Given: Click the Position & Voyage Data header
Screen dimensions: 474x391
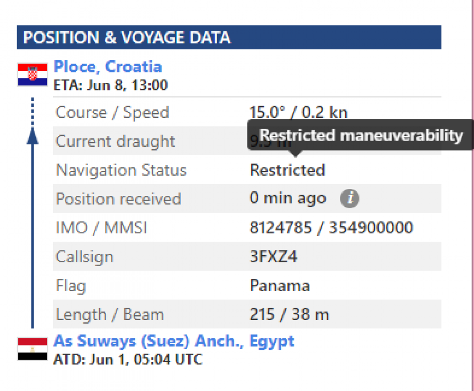Looking at the screenshot, I should pos(229,37).
